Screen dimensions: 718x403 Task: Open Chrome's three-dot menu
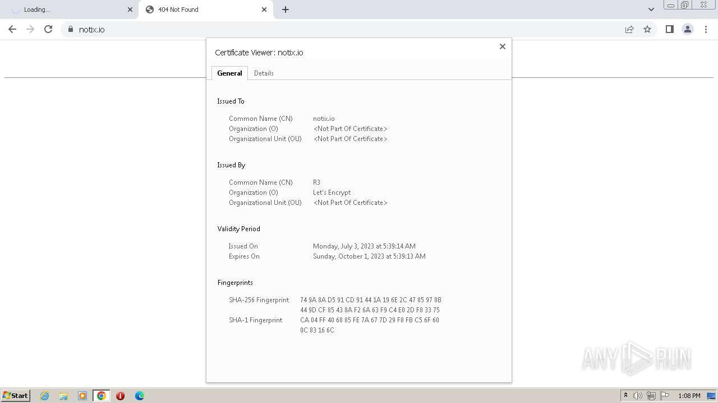706,29
